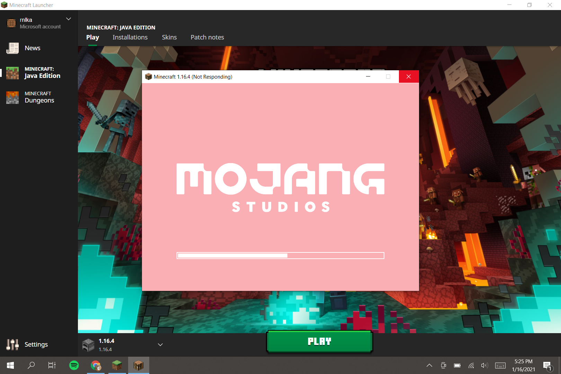Close the not-responding Minecraft 1.16.4 window
Screen dimensions: 561x374
pyautogui.click(x=409, y=77)
